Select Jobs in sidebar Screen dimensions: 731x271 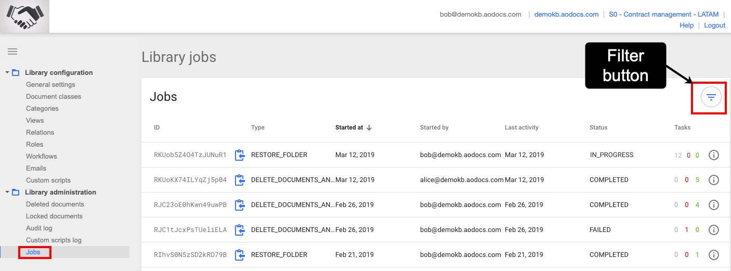33,252
